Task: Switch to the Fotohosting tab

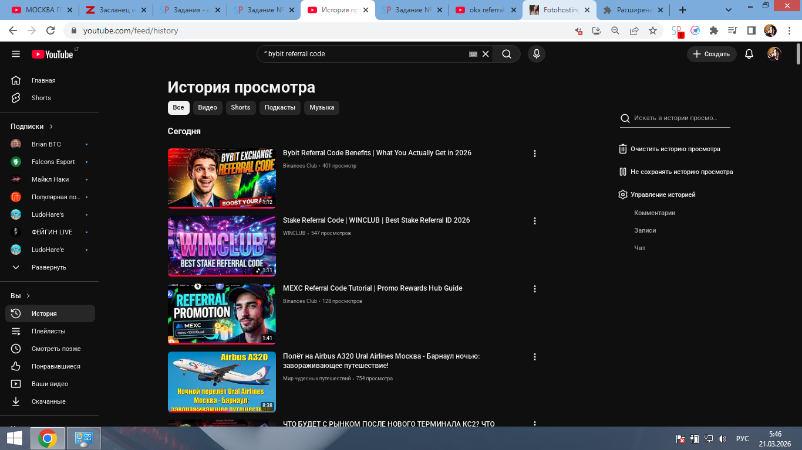Action: coord(559,10)
